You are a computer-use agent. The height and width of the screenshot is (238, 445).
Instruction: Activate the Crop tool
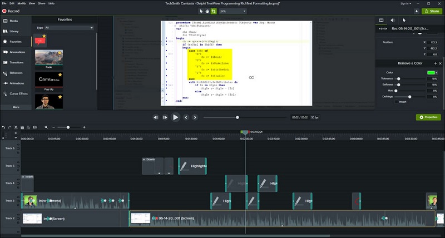(214, 11)
